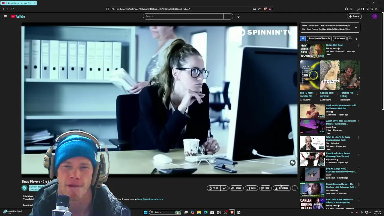Expand the Mix playlist panel chevron

pyautogui.click(x=356, y=28)
